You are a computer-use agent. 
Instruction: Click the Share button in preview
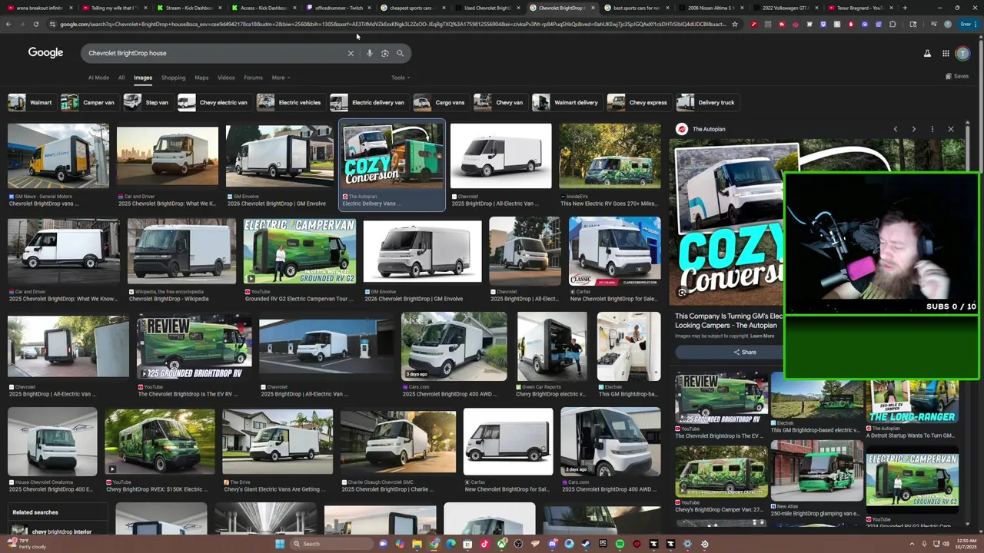744,353
